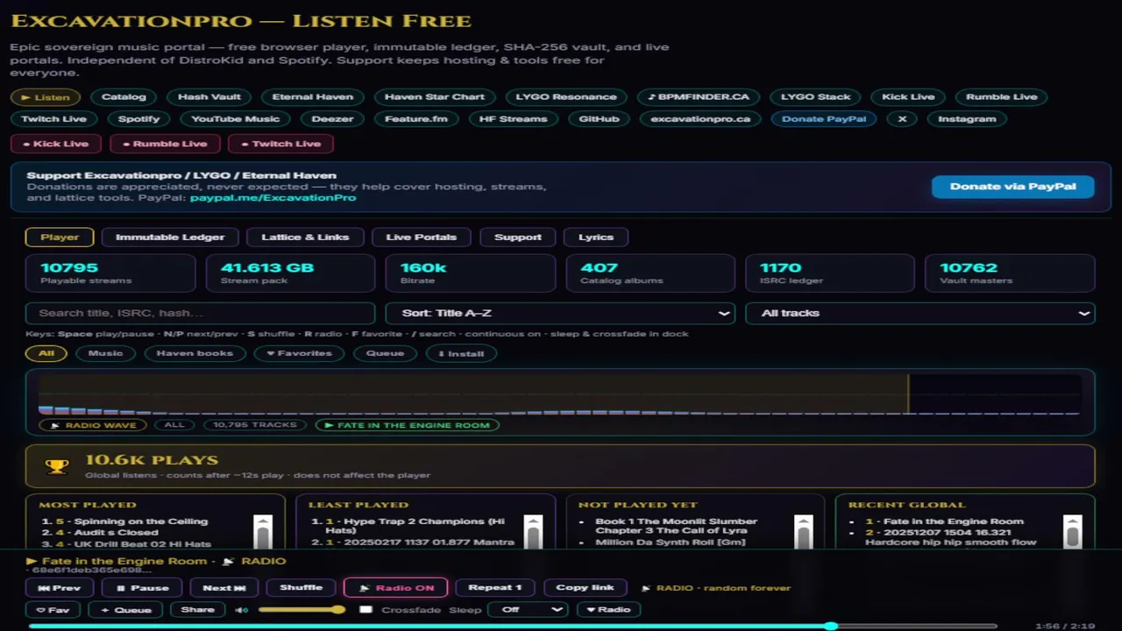Select the Queue filter pill
This screenshot has width=1122, height=631.
(x=385, y=354)
